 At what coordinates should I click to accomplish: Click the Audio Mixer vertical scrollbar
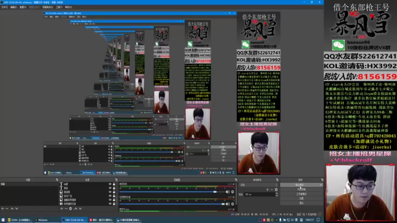(236, 195)
